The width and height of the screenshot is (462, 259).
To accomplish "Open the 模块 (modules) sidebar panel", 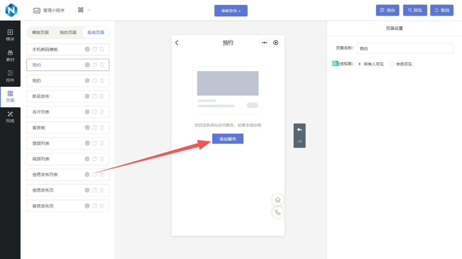I will (x=10, y=35).
